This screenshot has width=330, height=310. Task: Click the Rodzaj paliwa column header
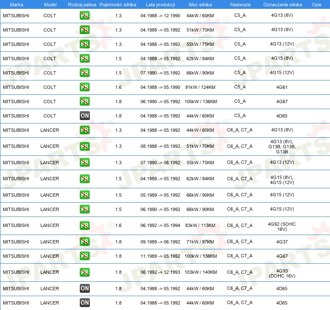[x=82, y=5]
